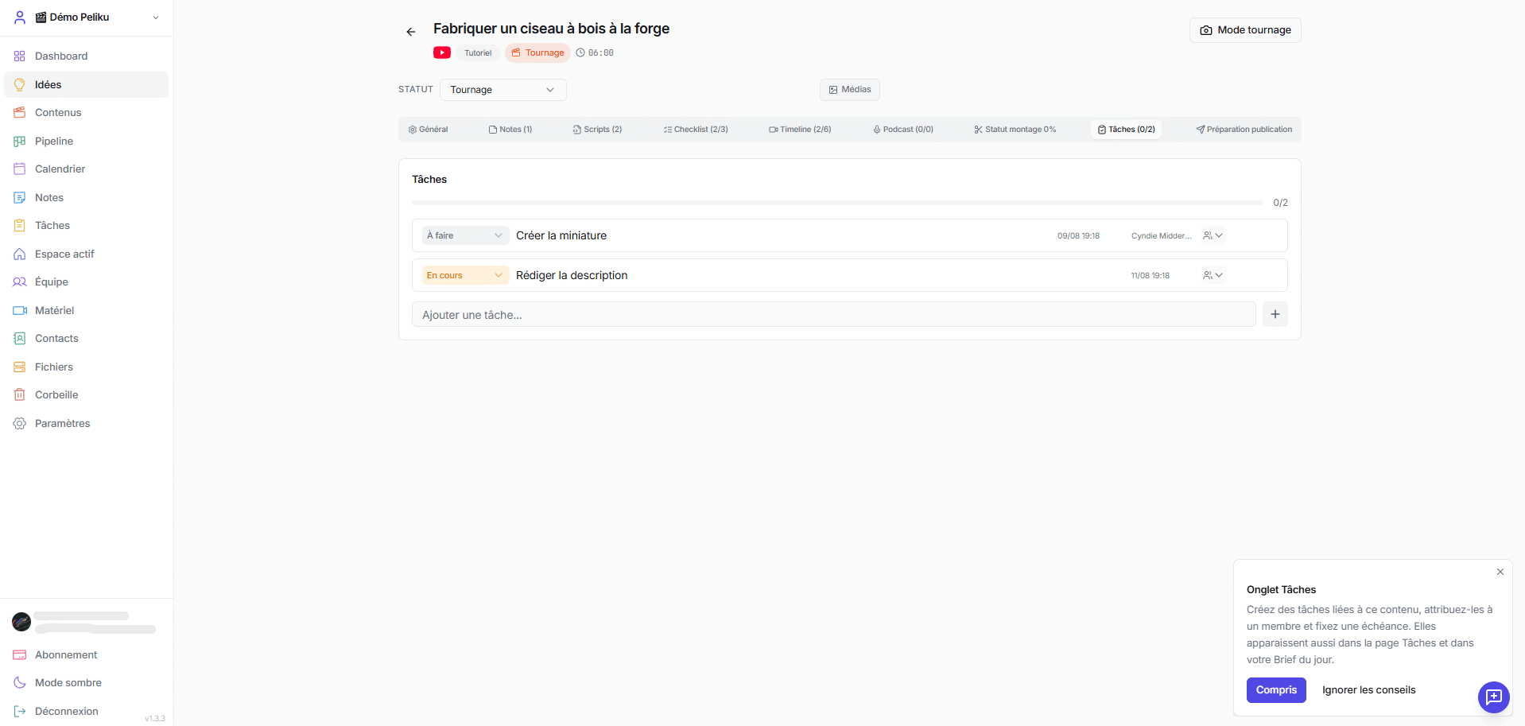The image size is (1525, 726).
Task: Switch to the Checklist (2/3) tab
Action: click(696, 130)
